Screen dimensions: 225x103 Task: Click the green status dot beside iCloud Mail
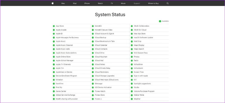pos(93,61)
